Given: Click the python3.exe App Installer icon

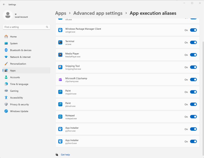Looking at the screenshot, I should pyautogui.click(x=60, y=142).
